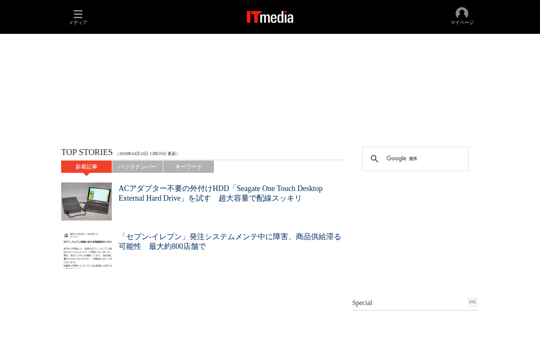540x338 pixels.
Task: Click the TOP STORIES heading
Action: pos(87,152)
